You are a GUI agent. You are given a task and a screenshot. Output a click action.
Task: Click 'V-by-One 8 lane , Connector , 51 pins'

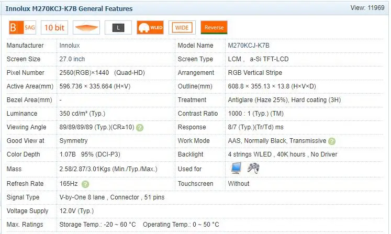coord(112,197)
